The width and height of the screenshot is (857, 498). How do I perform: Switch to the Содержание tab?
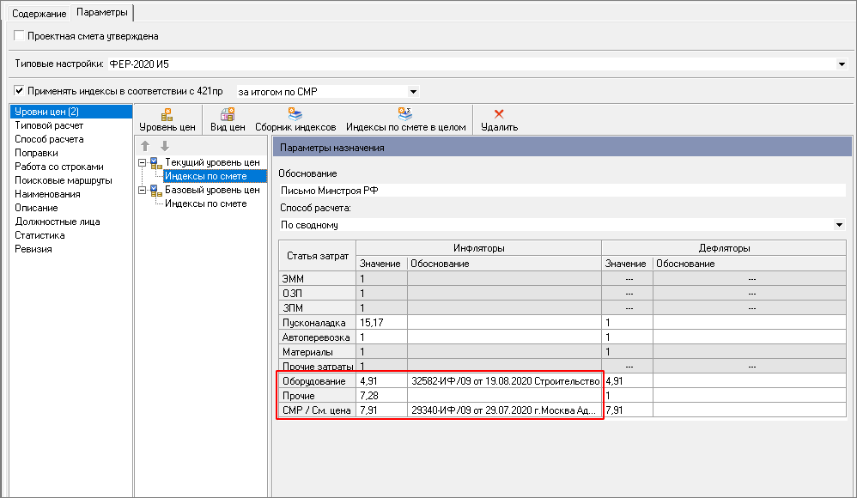40,14
